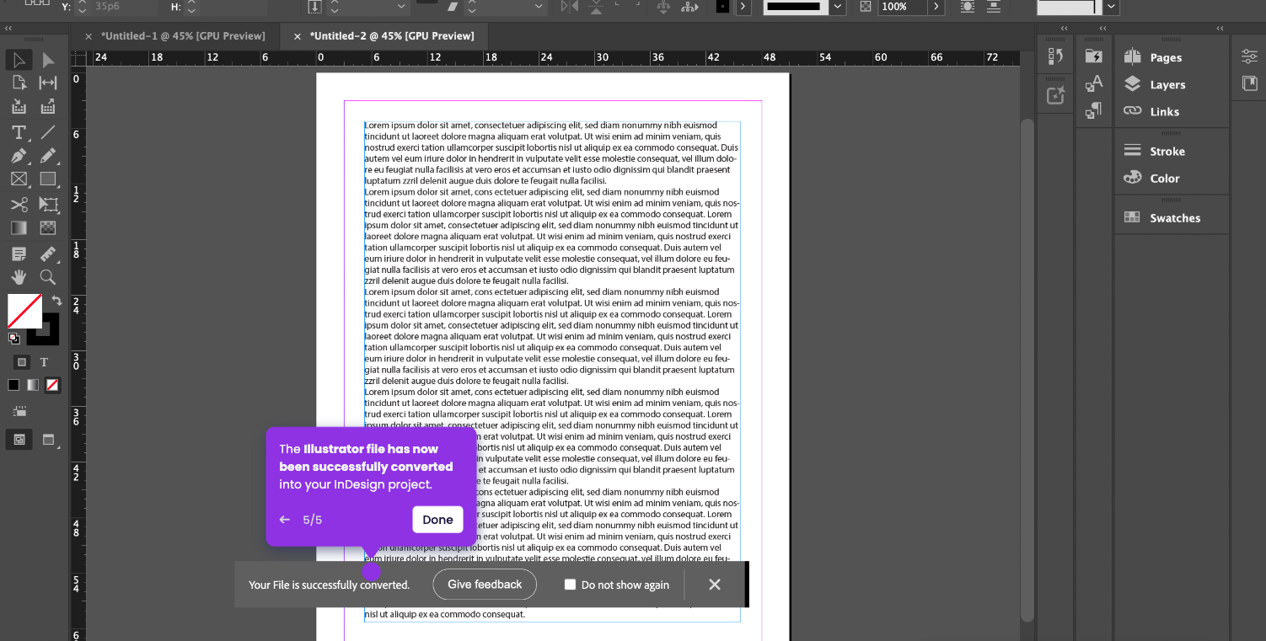Select the Selection tool arrow
Image resolution: width=1266 pixels, height=641 pixels.
19,60
